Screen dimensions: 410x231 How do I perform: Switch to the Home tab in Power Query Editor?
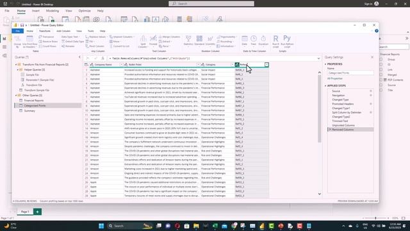[30, 31]
